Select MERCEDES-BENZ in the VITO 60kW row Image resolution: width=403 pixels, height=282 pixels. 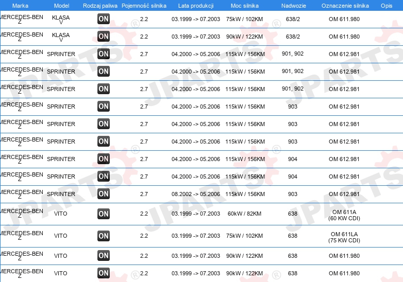pos(22,213)
